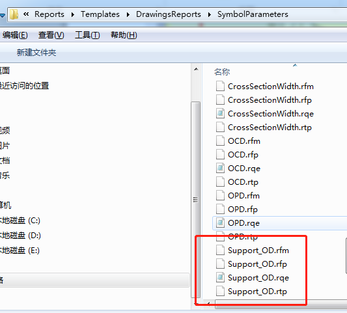The width and height of the screenshot is (347, 313).
Task: Click the folder icon in address bar
Action: (14, 14)
